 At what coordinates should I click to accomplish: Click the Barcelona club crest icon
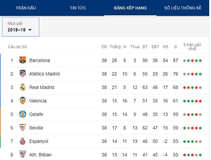[22, 60]
